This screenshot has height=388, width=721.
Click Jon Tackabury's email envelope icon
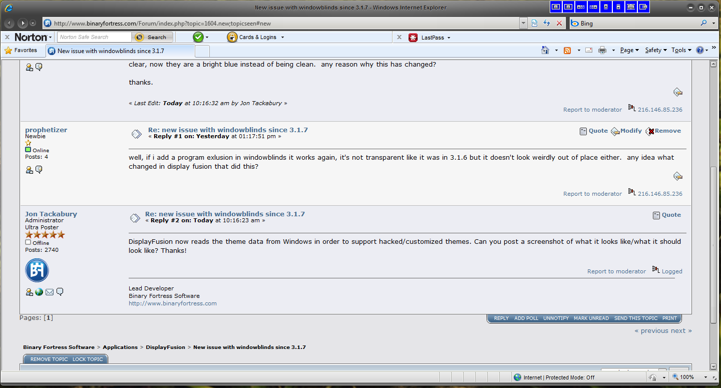[x=50, y=292]
